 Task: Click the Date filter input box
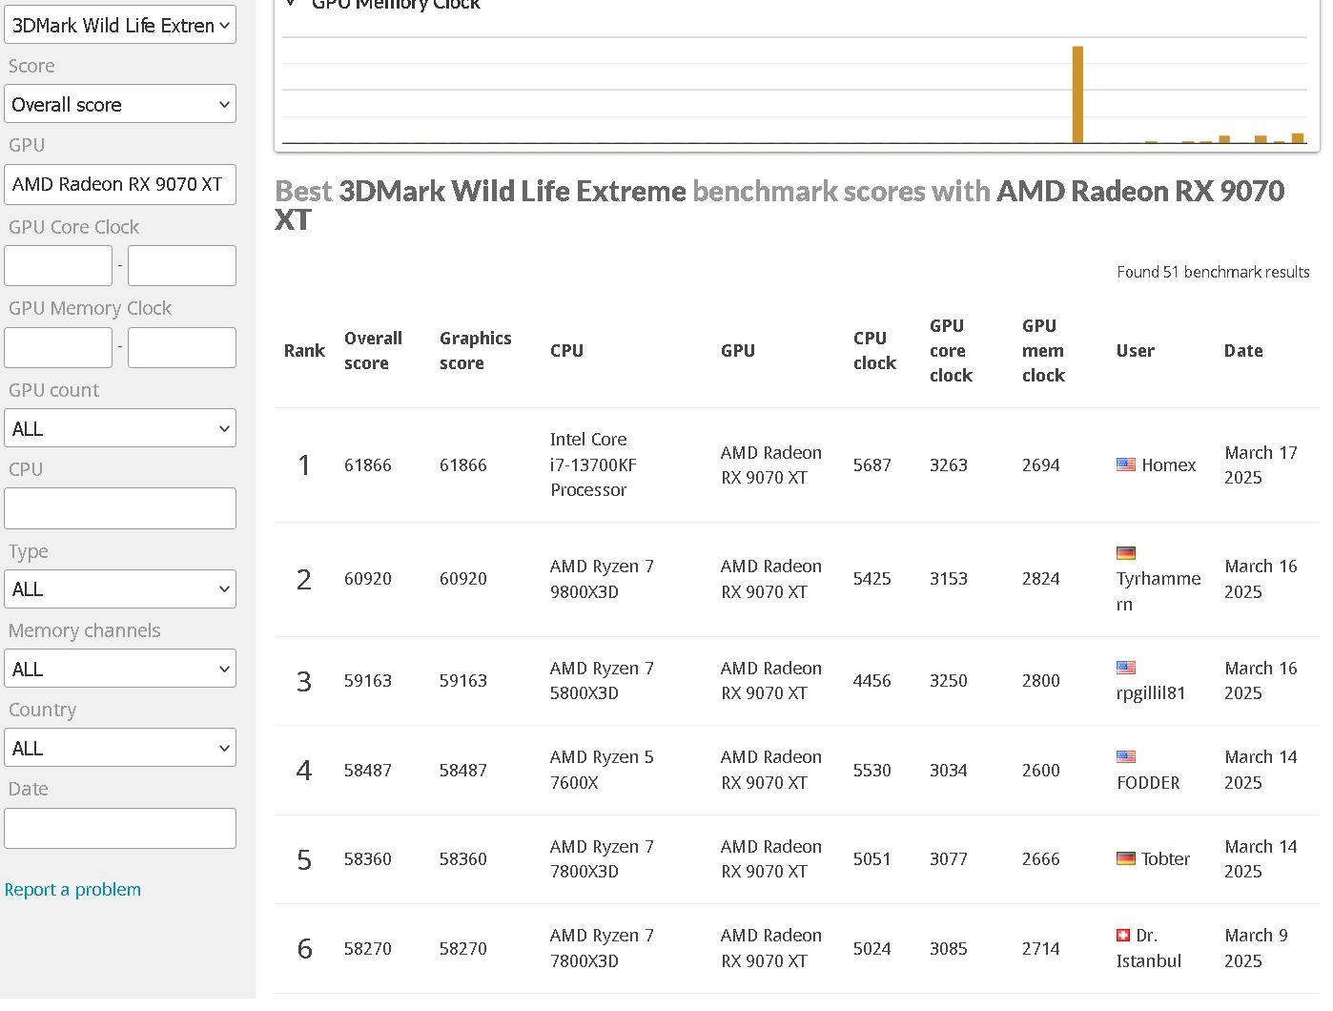pyautogui.click(x=120, y=828)
